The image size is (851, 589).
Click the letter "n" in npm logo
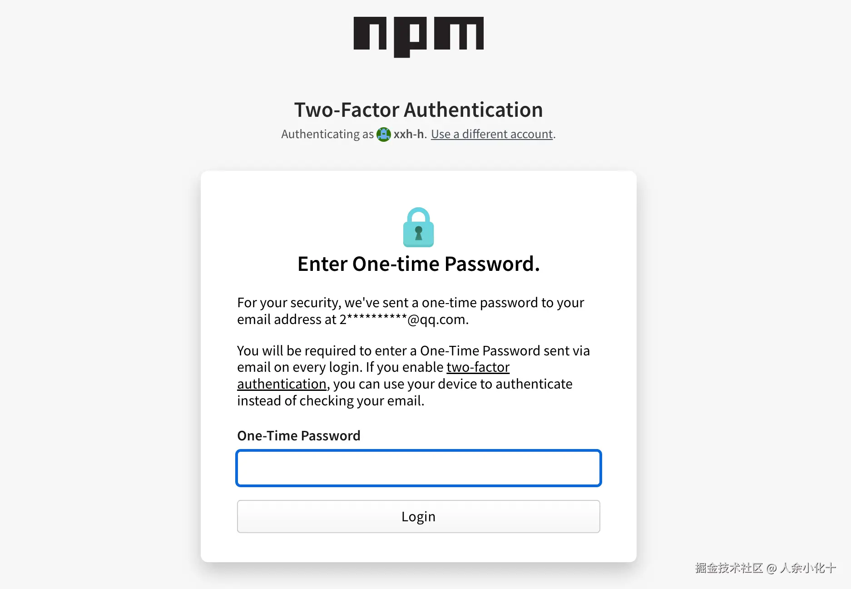[370, 34]
